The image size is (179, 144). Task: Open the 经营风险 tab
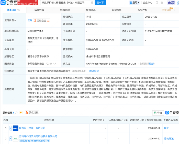tap(65, 10)
